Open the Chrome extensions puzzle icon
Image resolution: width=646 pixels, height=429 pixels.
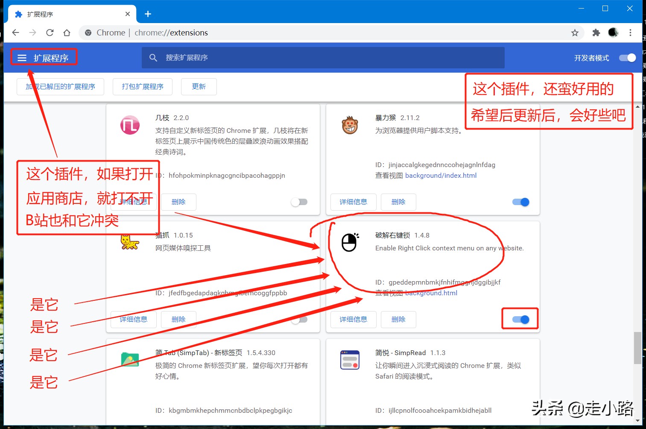pos(596,32)
